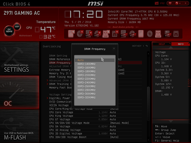Toggle the XMP round button

coord(17,27)
